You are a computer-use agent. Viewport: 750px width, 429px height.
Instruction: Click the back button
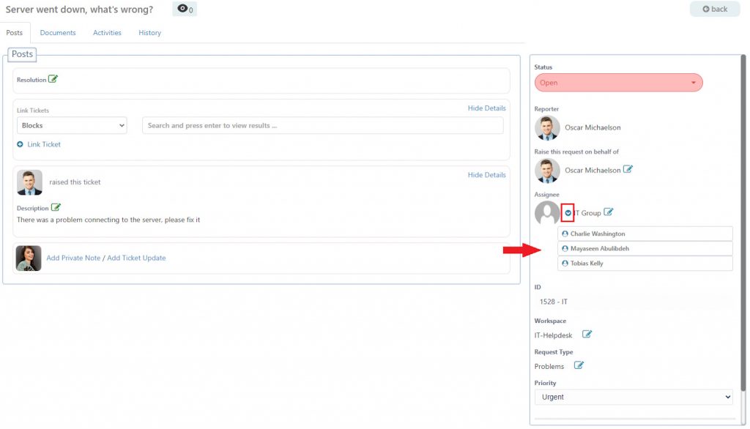[x=715, y=9]
